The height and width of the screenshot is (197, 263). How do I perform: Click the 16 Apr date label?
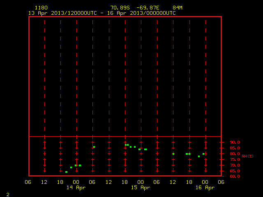point(205,188)
